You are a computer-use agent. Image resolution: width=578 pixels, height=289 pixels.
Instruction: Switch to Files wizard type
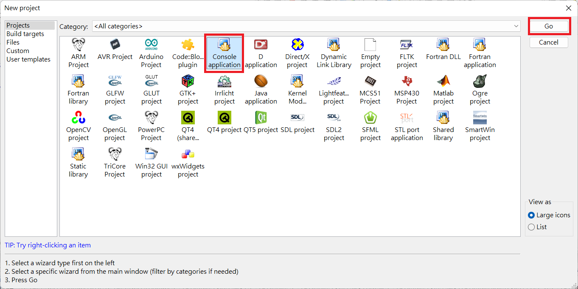pos(13,42)
